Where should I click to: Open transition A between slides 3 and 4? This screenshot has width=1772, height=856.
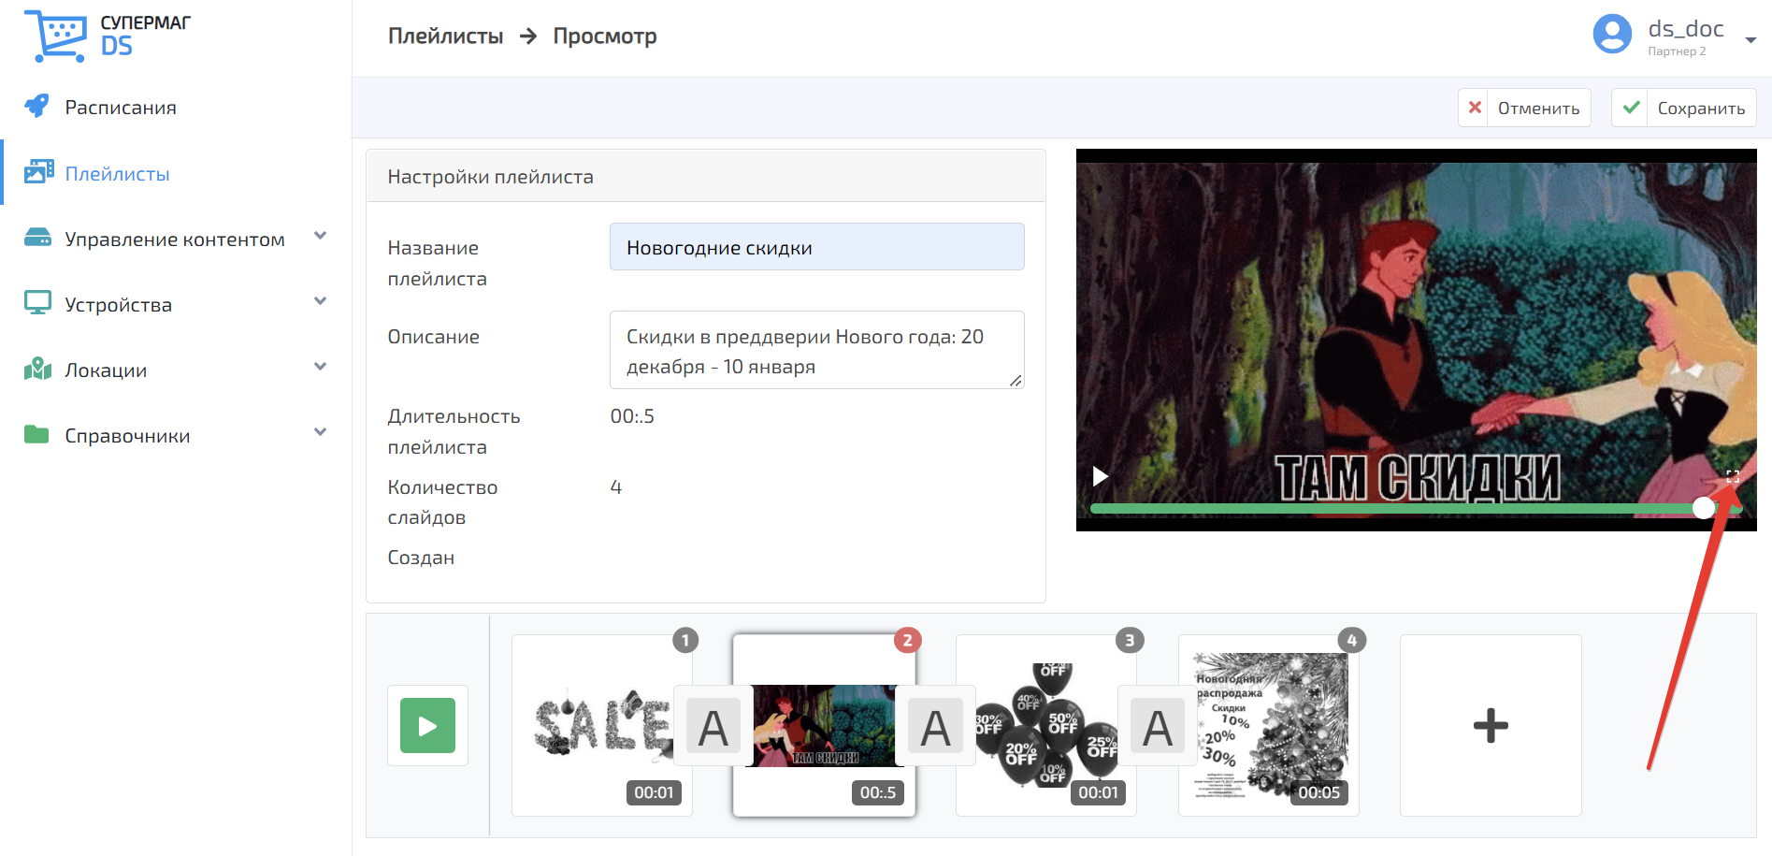tap(1158, 726)
